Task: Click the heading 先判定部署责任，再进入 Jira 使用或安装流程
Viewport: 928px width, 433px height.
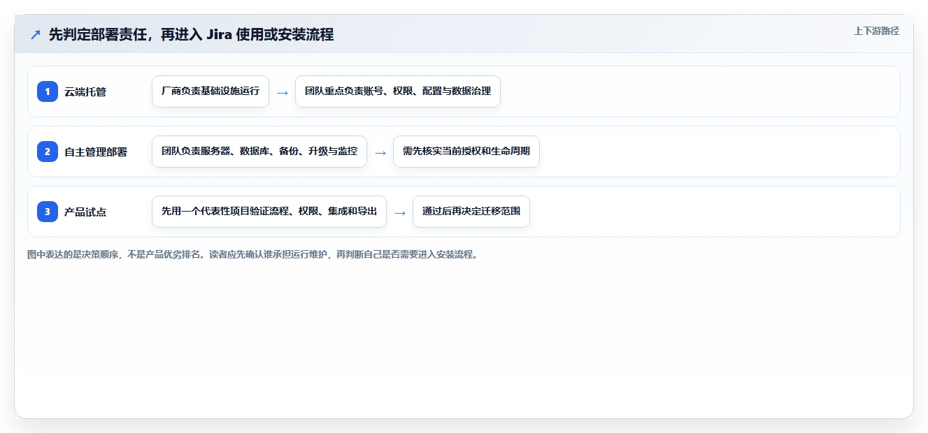Action: pyautogui.click(x=191, y=34)
